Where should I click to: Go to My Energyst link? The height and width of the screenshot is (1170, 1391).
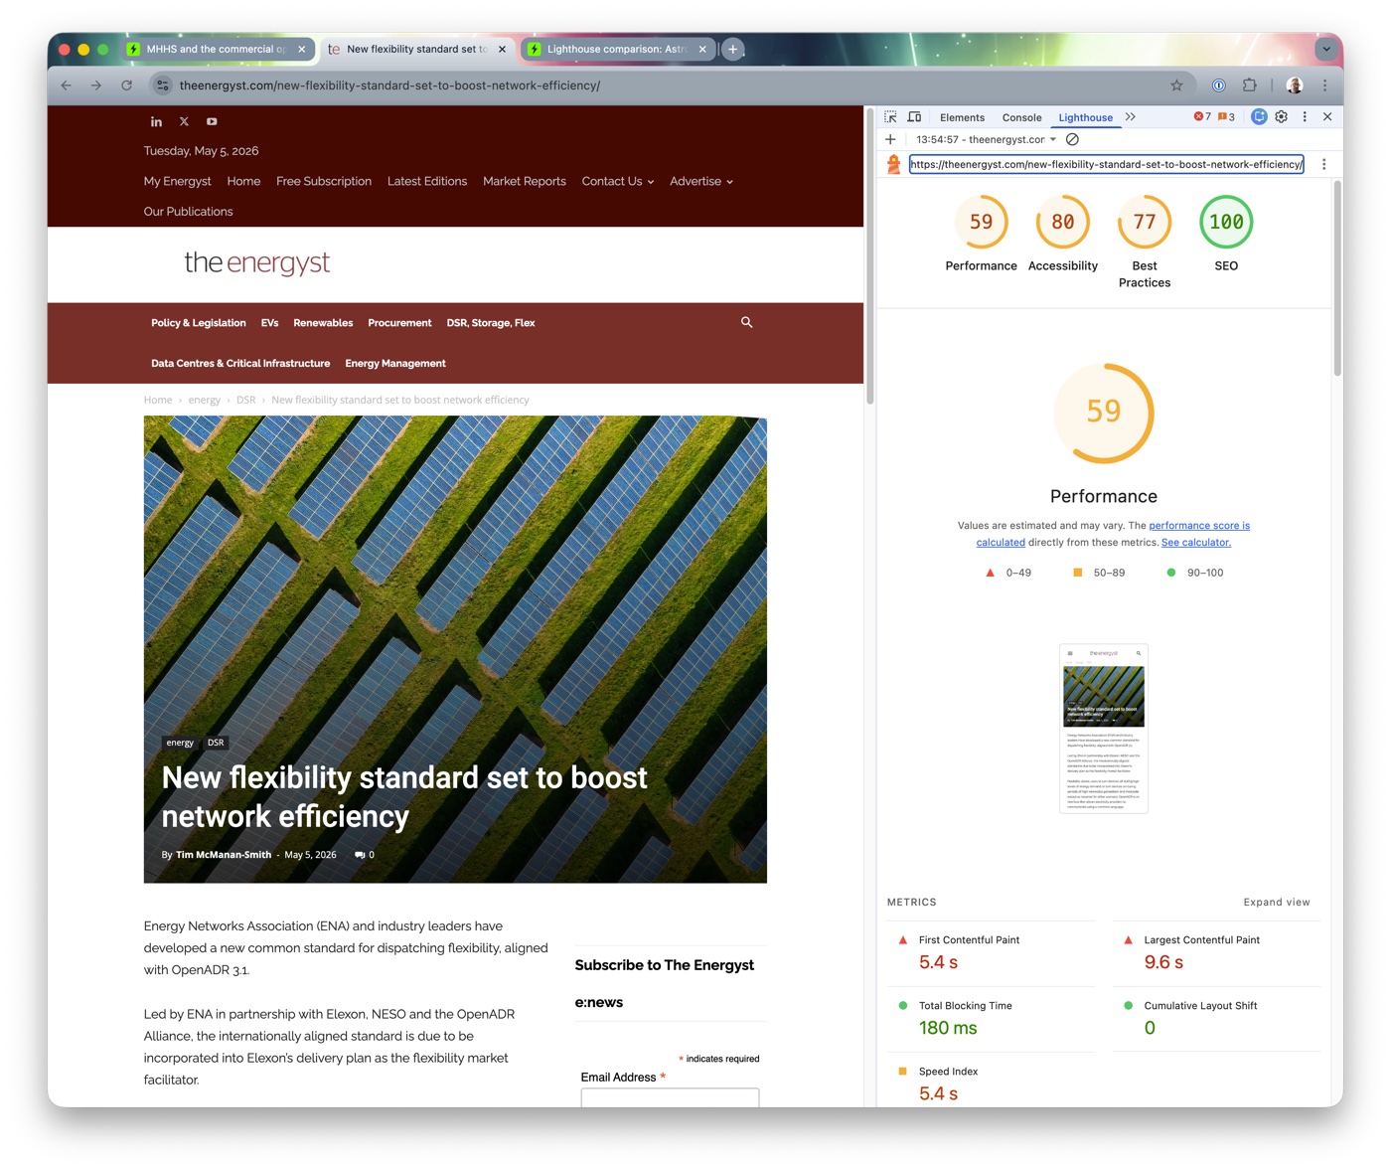click(178, 181)
